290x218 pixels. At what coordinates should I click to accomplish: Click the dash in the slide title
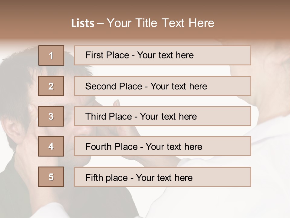(x=101, y=23)
